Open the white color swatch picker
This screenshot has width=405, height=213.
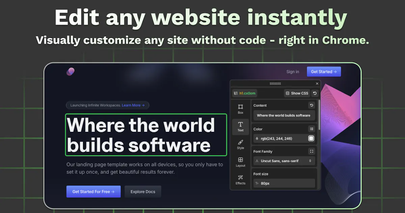(311, 138)
